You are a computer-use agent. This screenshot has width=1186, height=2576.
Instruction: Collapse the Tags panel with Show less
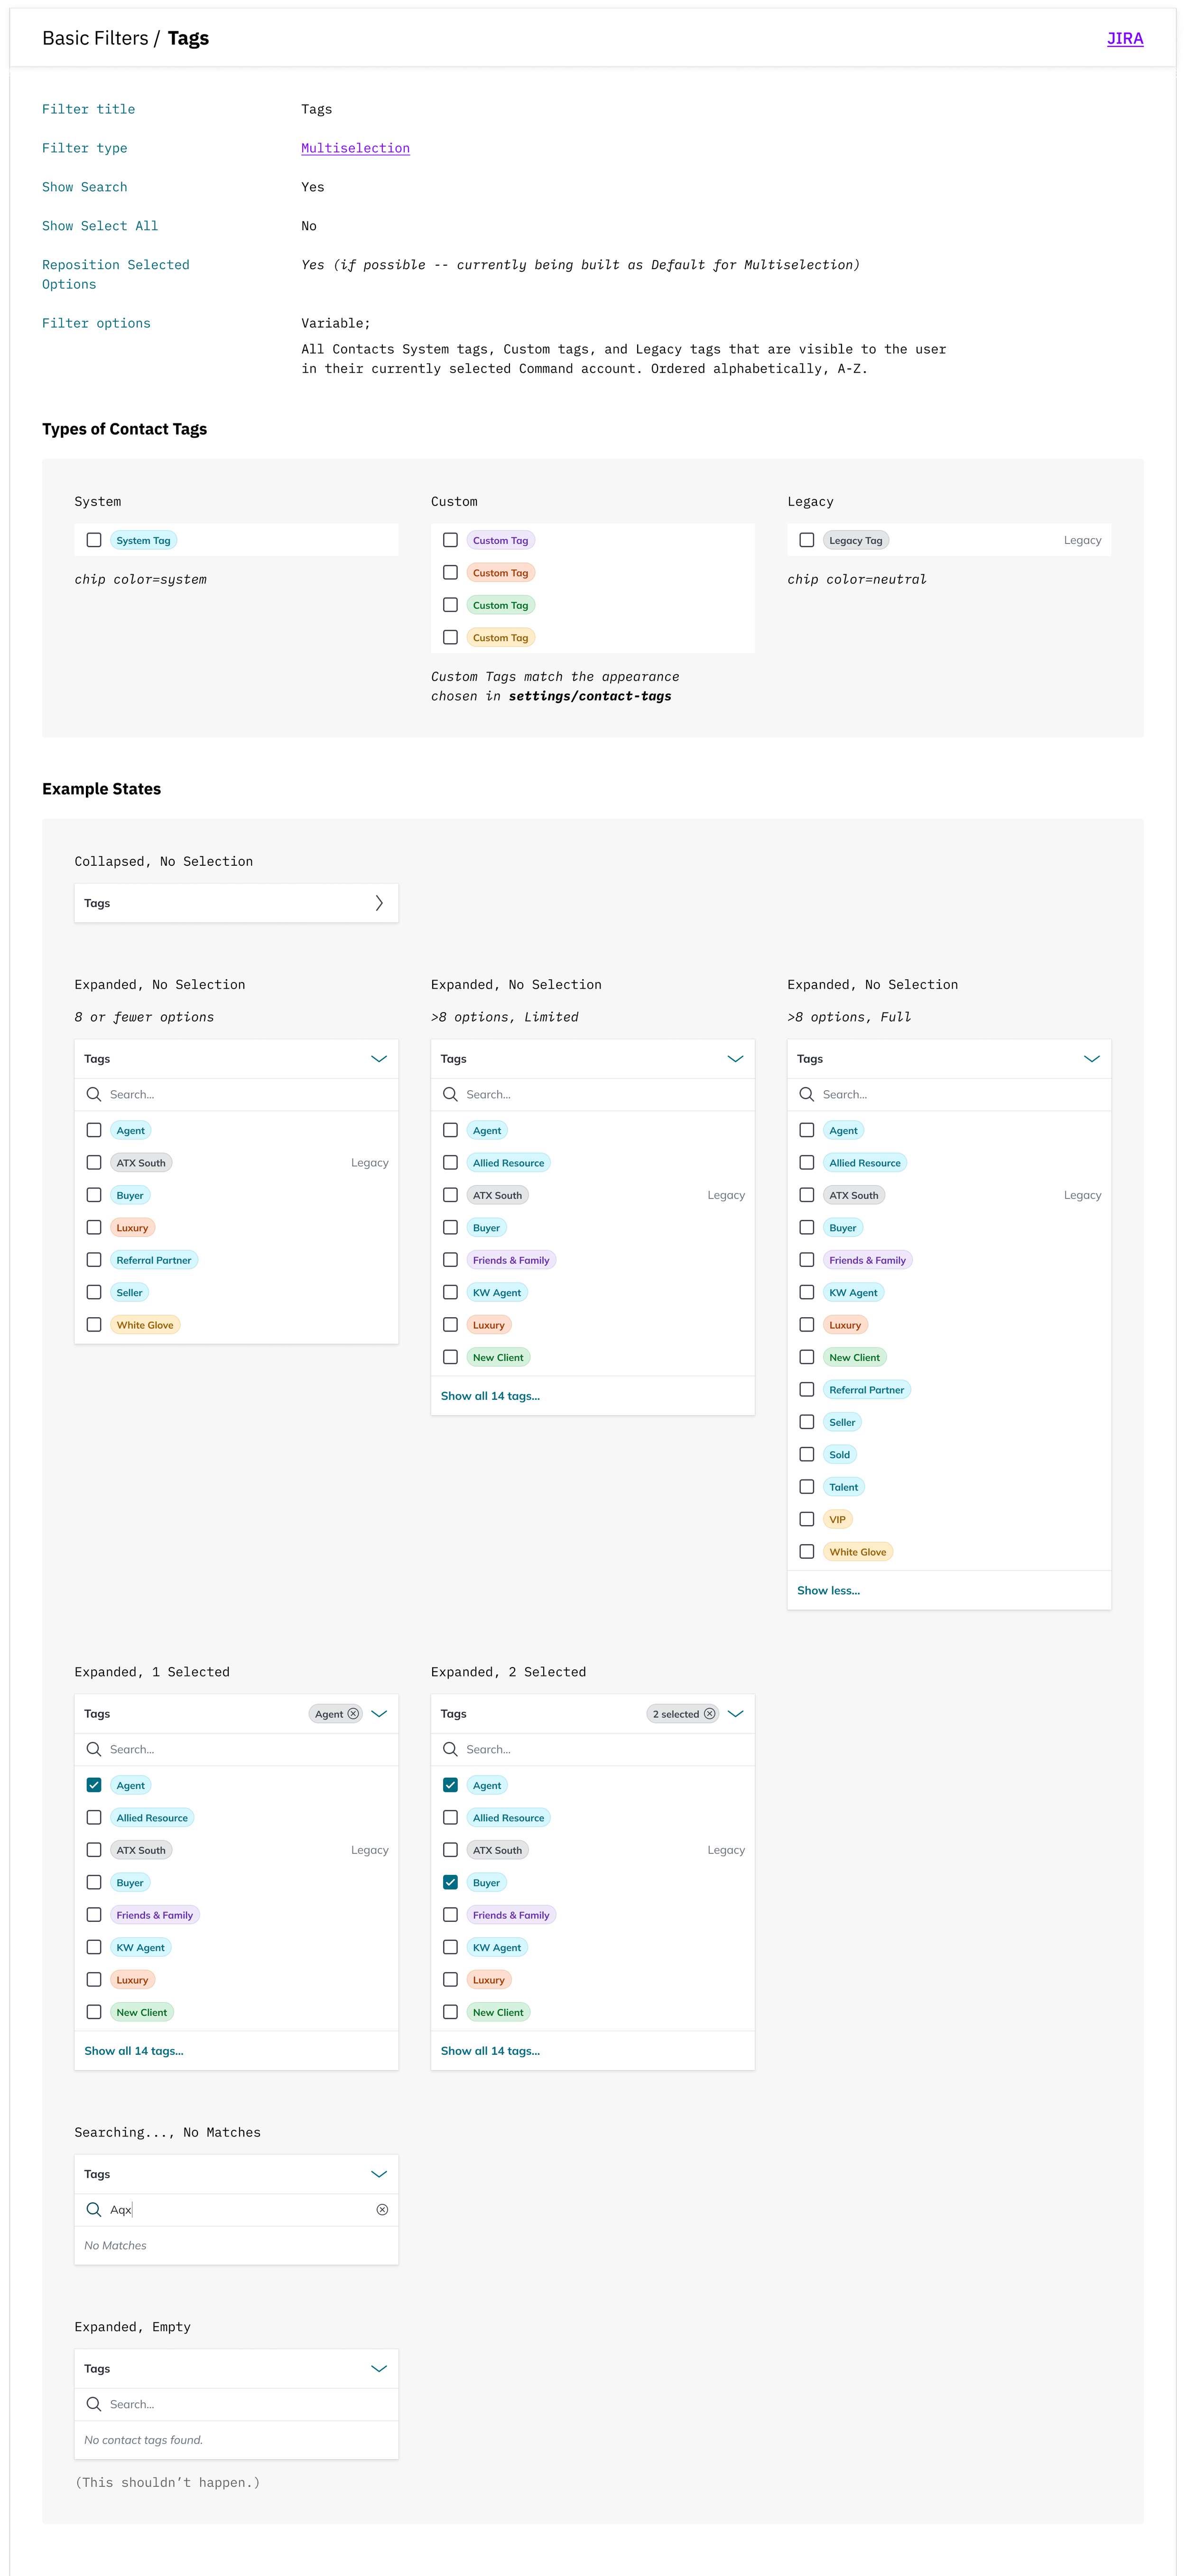point(1092,1058)
